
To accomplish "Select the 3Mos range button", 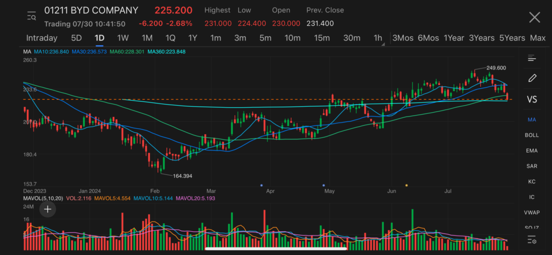I will (403, 38).
